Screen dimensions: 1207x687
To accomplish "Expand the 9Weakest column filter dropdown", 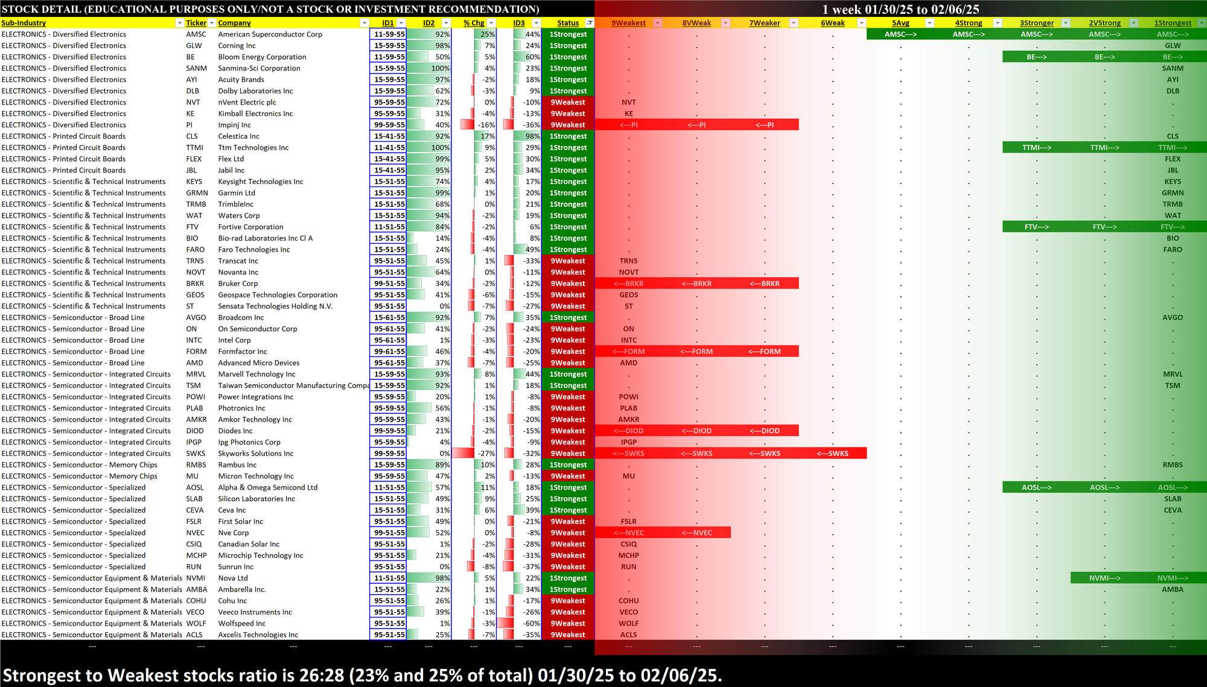I will tap(658, 23).
